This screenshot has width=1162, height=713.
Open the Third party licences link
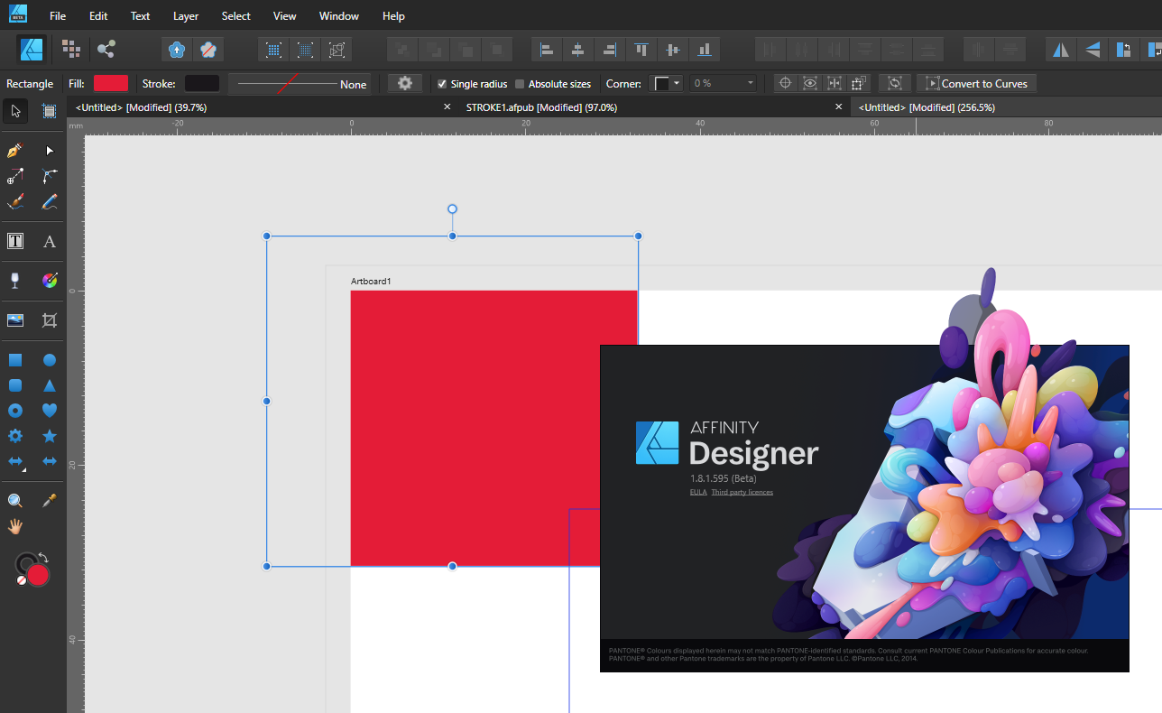(742, 492)
